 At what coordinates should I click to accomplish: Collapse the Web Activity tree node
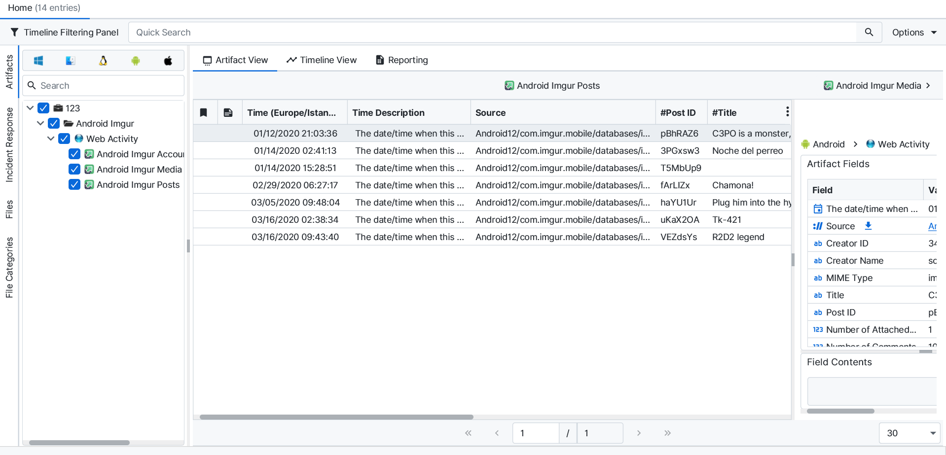(x=51, y=139)
